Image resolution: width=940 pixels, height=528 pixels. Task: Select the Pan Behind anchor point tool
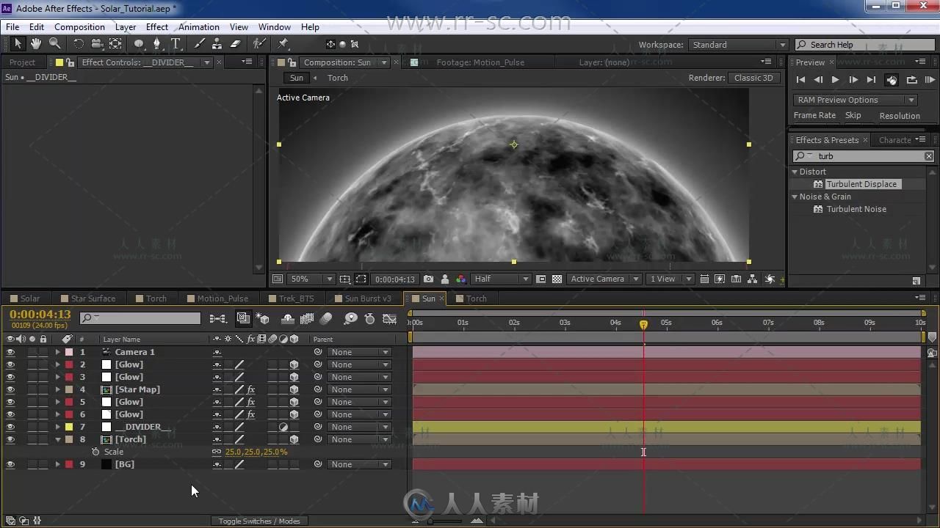pyautogui.click(x=115, y=44)
